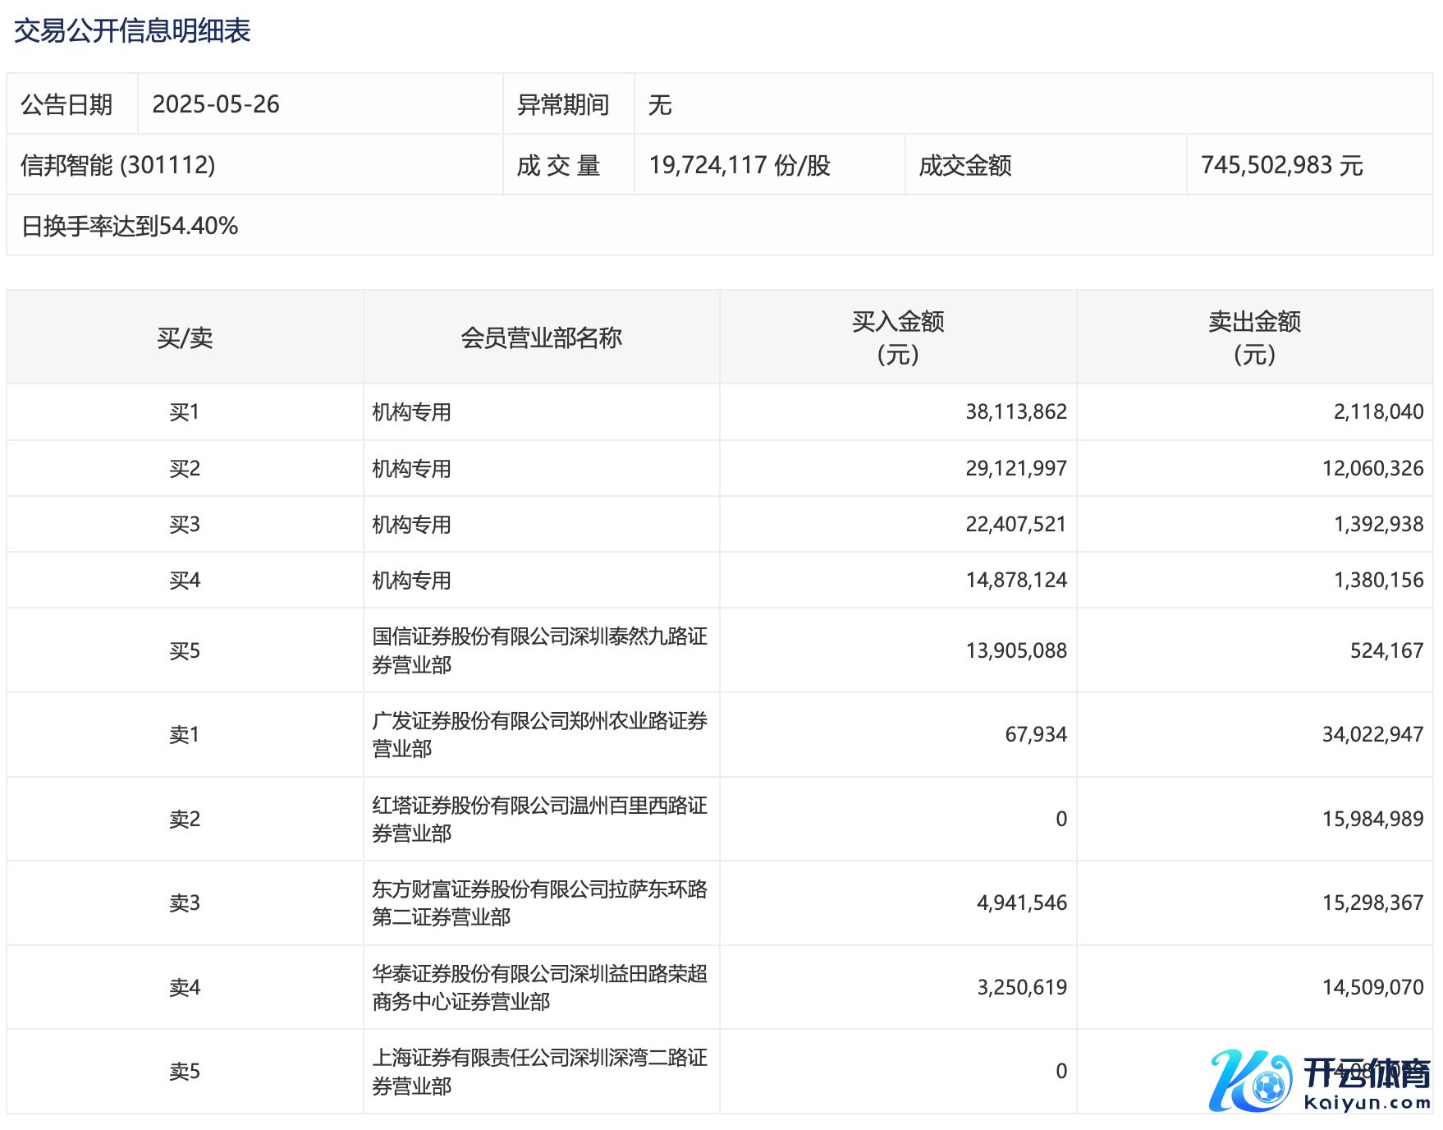Image resolution: width=1443 pixels, height=1130 pixels.
Task: Select the 东方财富证券 拉萨东环路 branch entry
Action: pyautogui.click(x=539, y=903)
